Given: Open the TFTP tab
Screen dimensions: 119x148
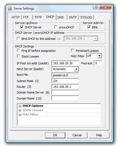Looking at the screenshot, I should point(38,17).
